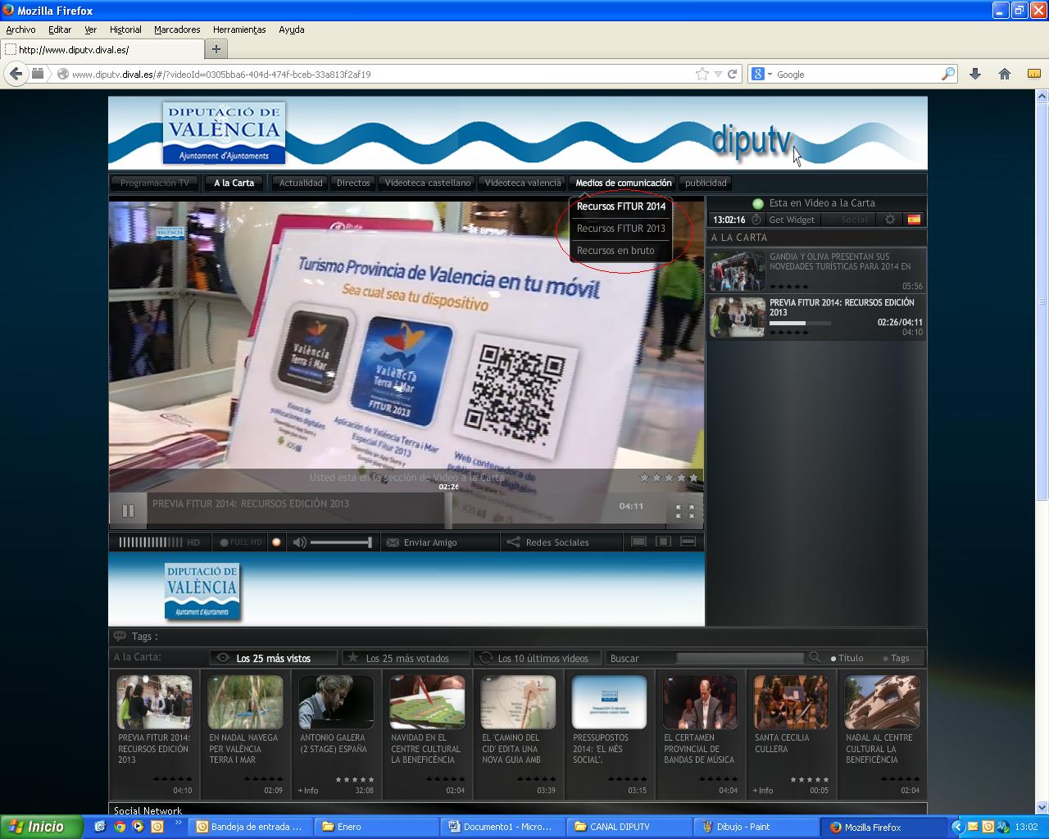Open the Herramientas menu
The width and height of the screenshot is (1049, 839).
[x=239, y=29]
